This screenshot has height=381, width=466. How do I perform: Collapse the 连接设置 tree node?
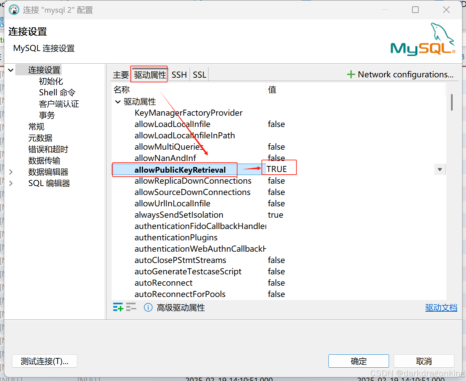[x=11, y=70]
